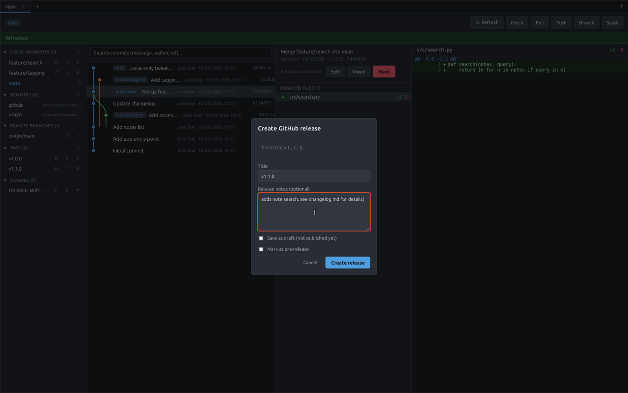This screenshot has width=628, height=393.
Task: Click the Create release button
Action: coord(348,263)
